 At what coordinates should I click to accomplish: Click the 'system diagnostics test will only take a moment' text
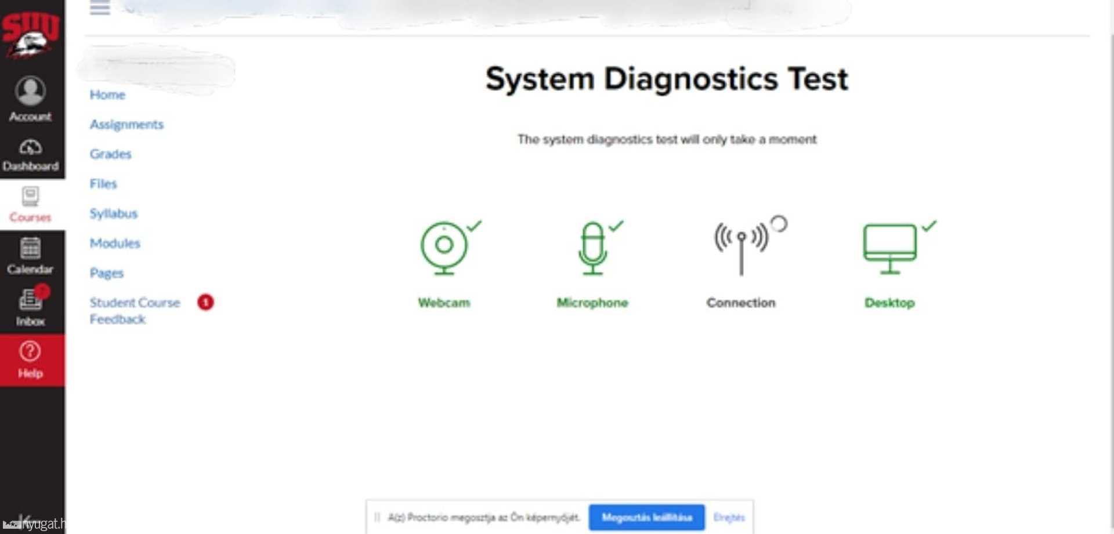667,139
